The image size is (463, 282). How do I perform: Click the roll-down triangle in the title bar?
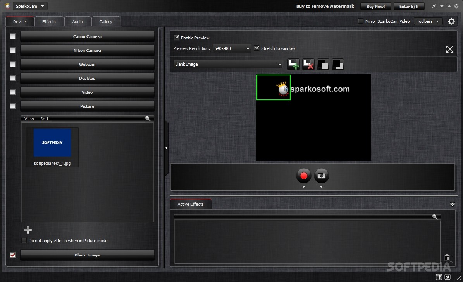(442, 6)
